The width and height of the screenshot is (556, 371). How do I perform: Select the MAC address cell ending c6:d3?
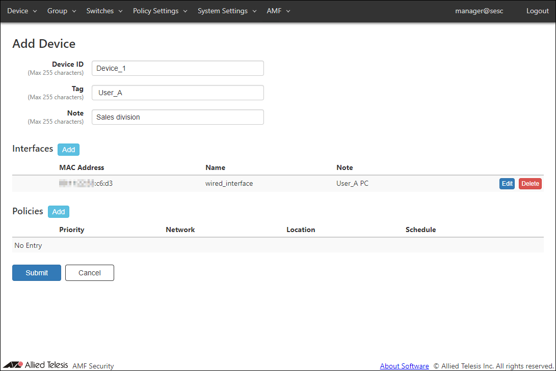(86, 183)
